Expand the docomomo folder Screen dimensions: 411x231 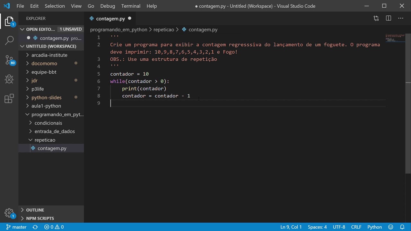pos(44,64)
